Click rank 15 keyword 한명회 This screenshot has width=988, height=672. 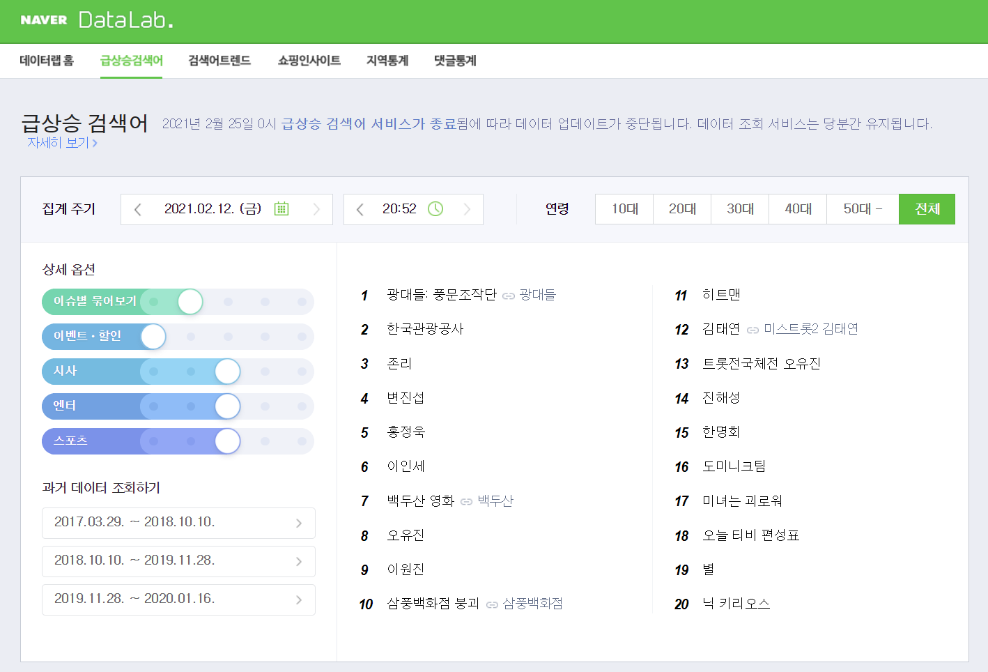[x=721, y=432]
